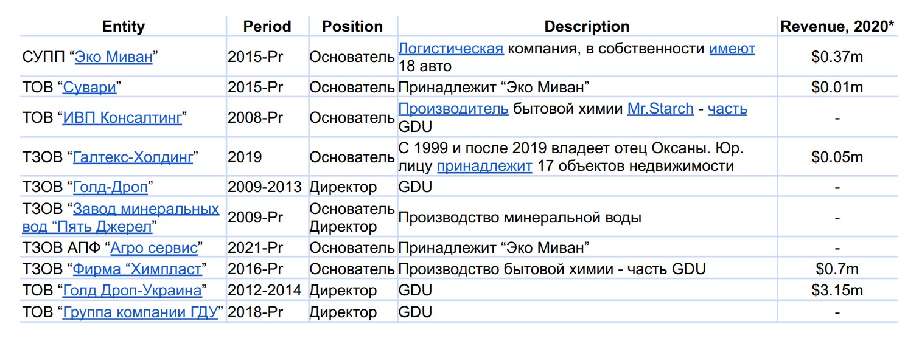Open the "Mr.Starch" brand link
This screenshot has width=905, height=355.
tap(660, 109)
